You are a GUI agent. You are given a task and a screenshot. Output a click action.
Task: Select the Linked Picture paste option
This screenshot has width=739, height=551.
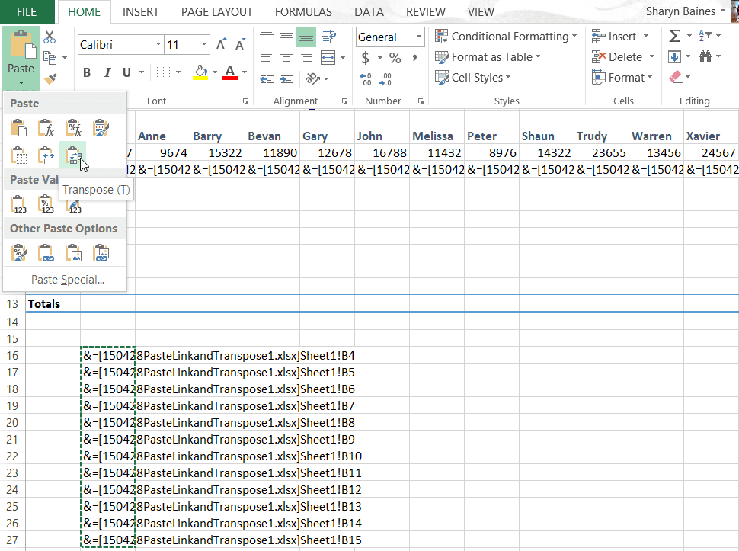101,252
